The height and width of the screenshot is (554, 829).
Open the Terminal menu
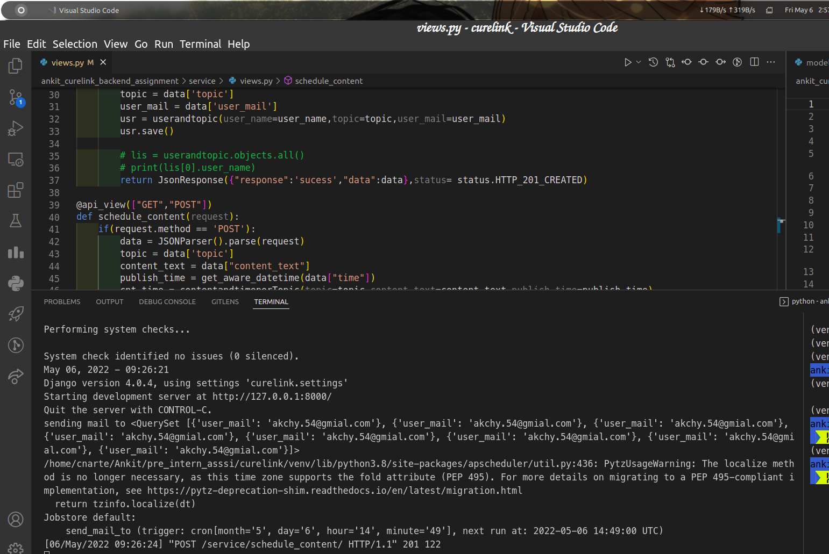[x=200, y=44]
